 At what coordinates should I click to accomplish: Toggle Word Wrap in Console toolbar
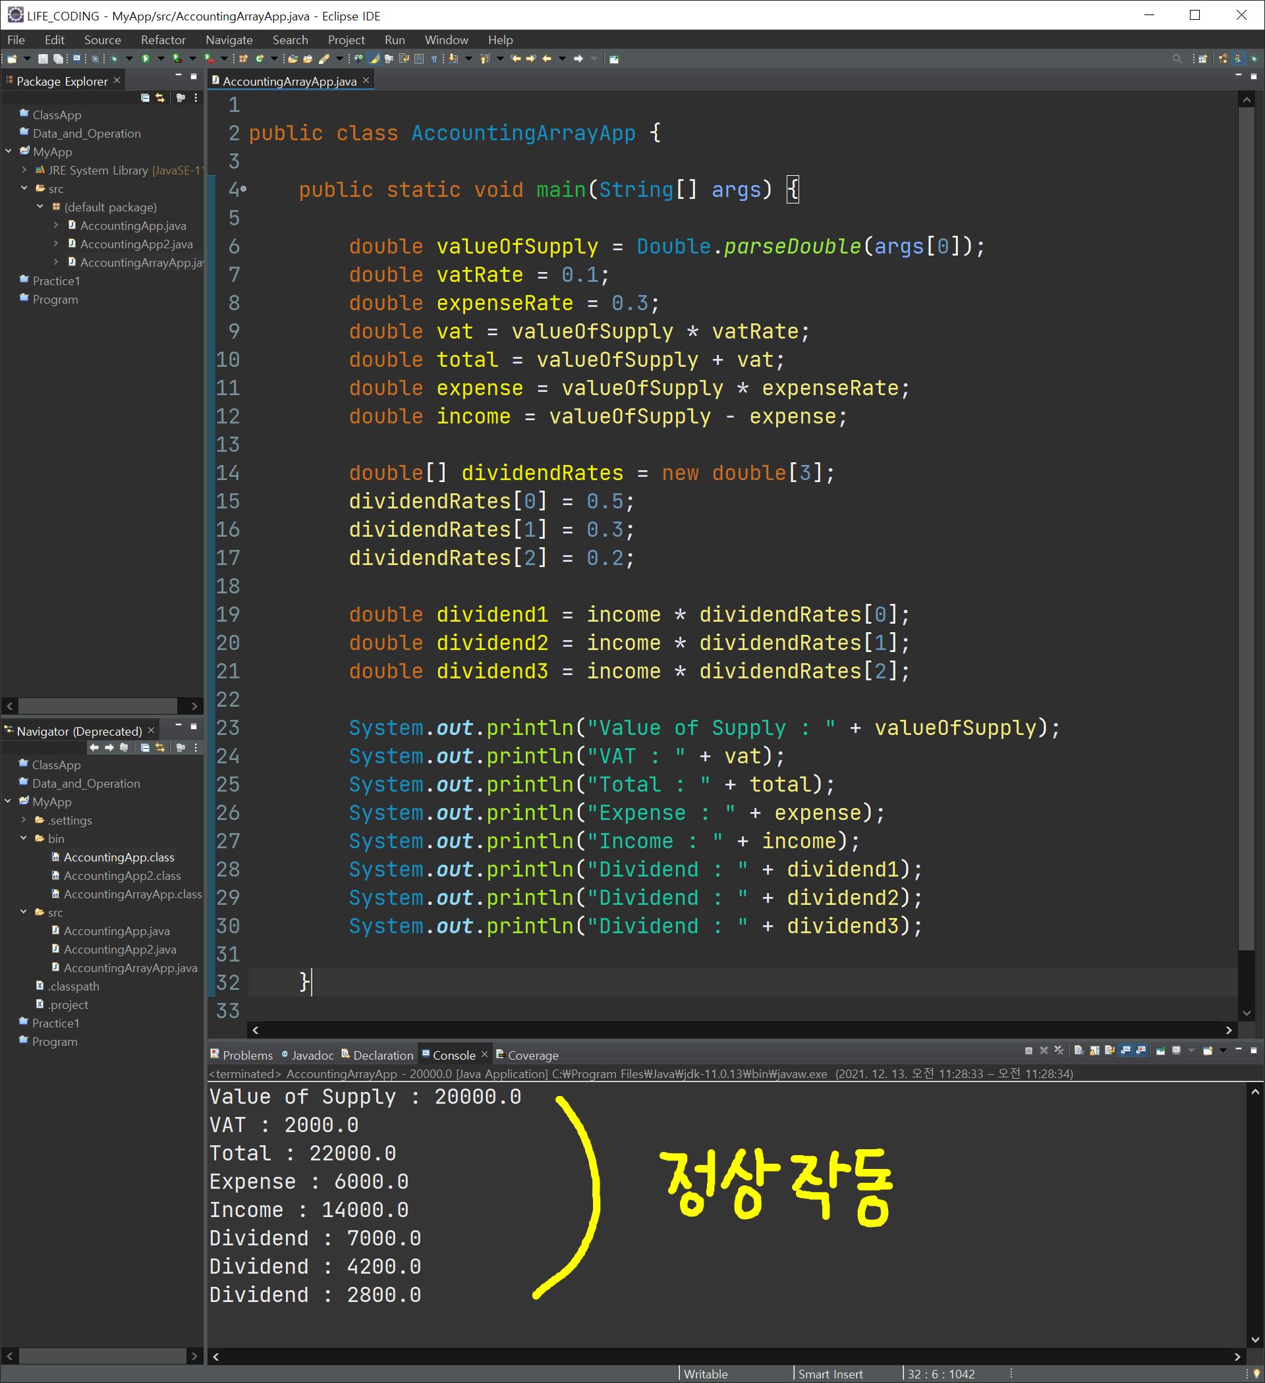[1110, 1050]
